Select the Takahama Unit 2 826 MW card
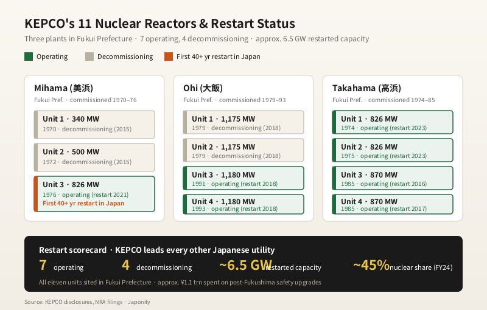The width and height of the screenshot is (487, 310). click(393, 150)
